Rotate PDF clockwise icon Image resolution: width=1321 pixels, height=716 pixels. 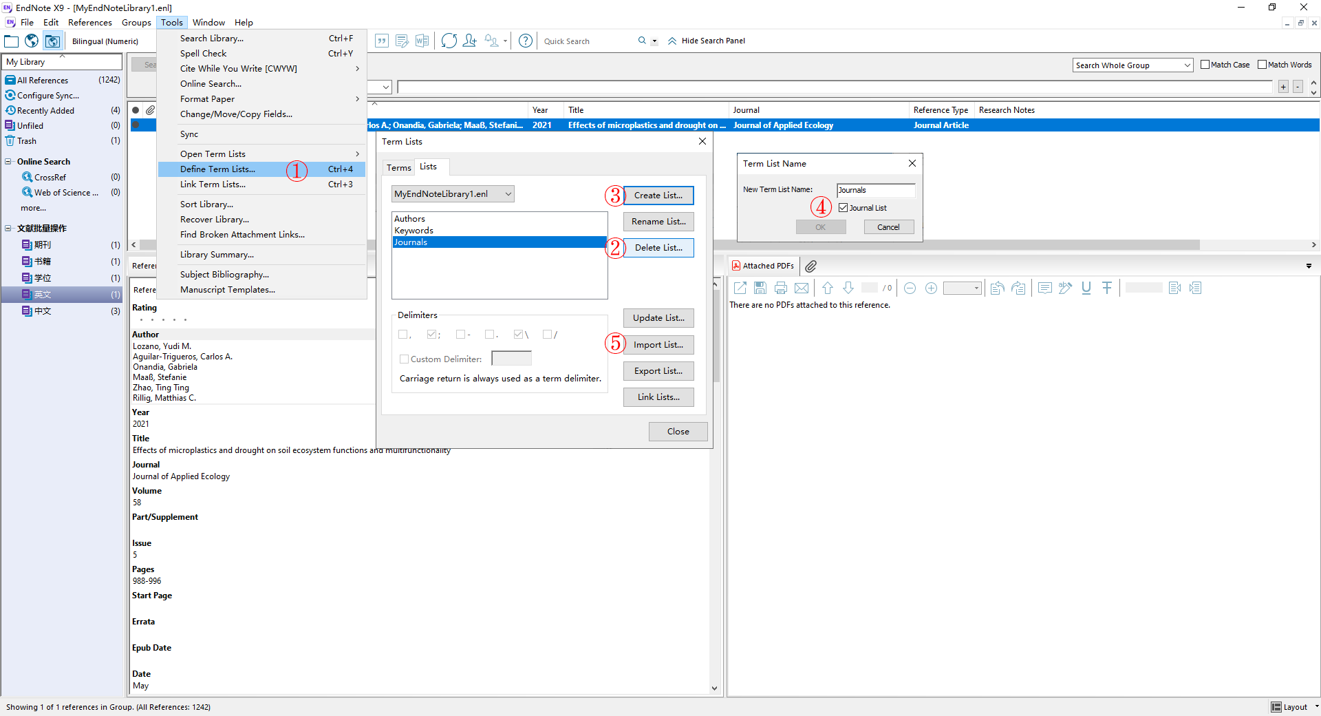[x=1019, y=288]
